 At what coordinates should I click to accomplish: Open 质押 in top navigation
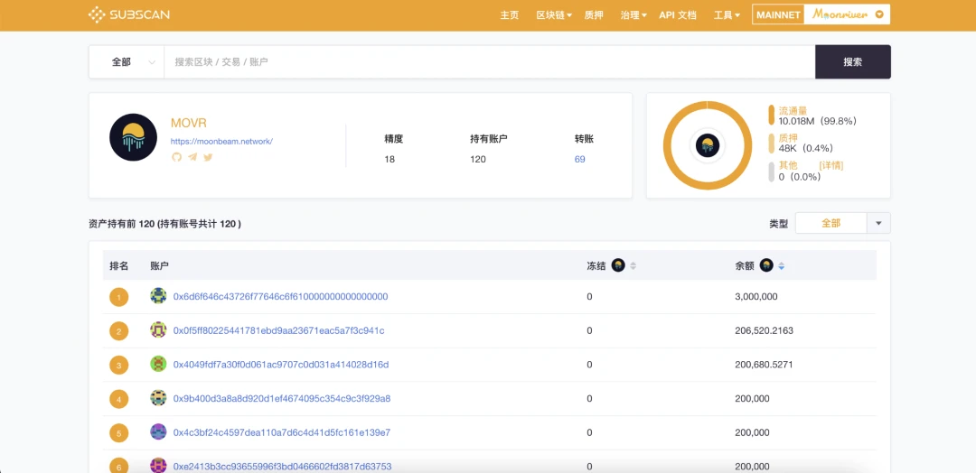594,15
